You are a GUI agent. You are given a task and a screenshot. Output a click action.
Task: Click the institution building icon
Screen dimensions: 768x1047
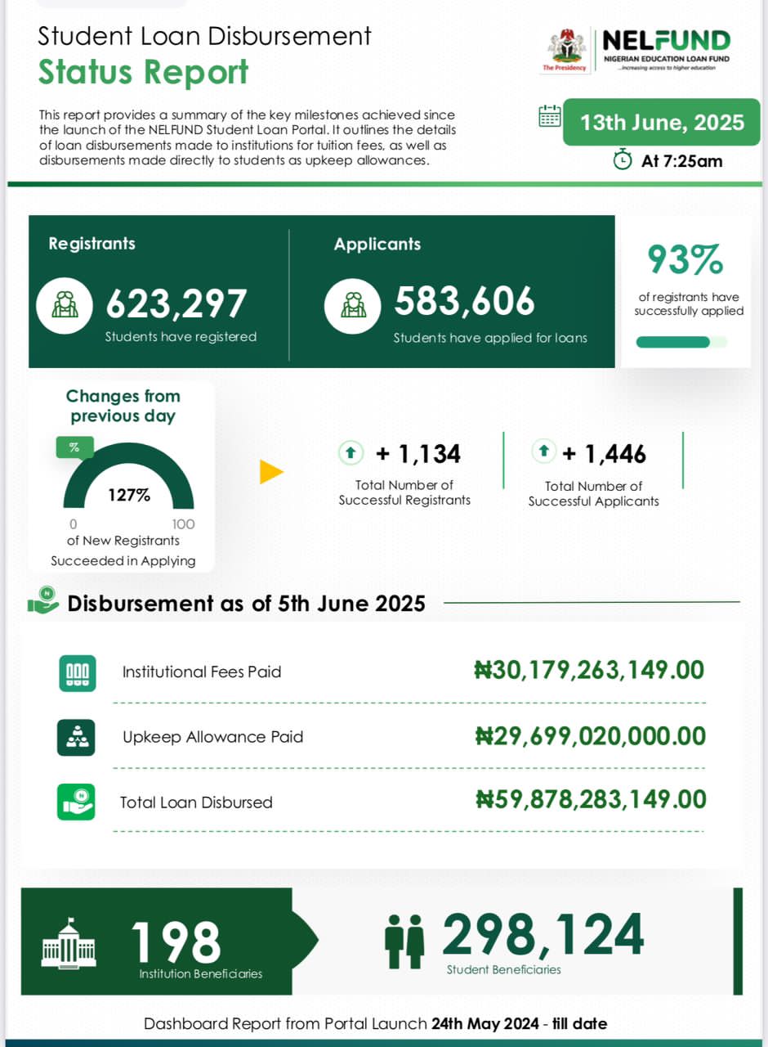pyautogui.click(x=69, y=941)
